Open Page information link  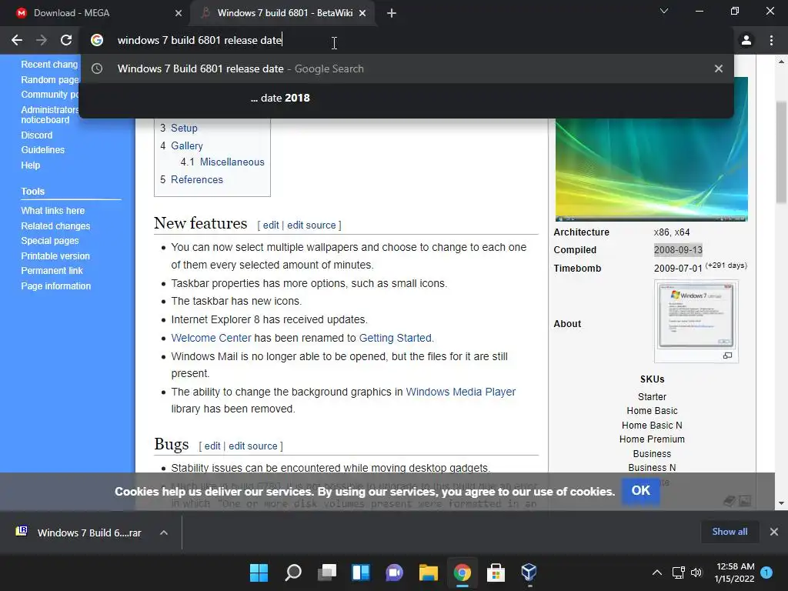click(55, 286)
